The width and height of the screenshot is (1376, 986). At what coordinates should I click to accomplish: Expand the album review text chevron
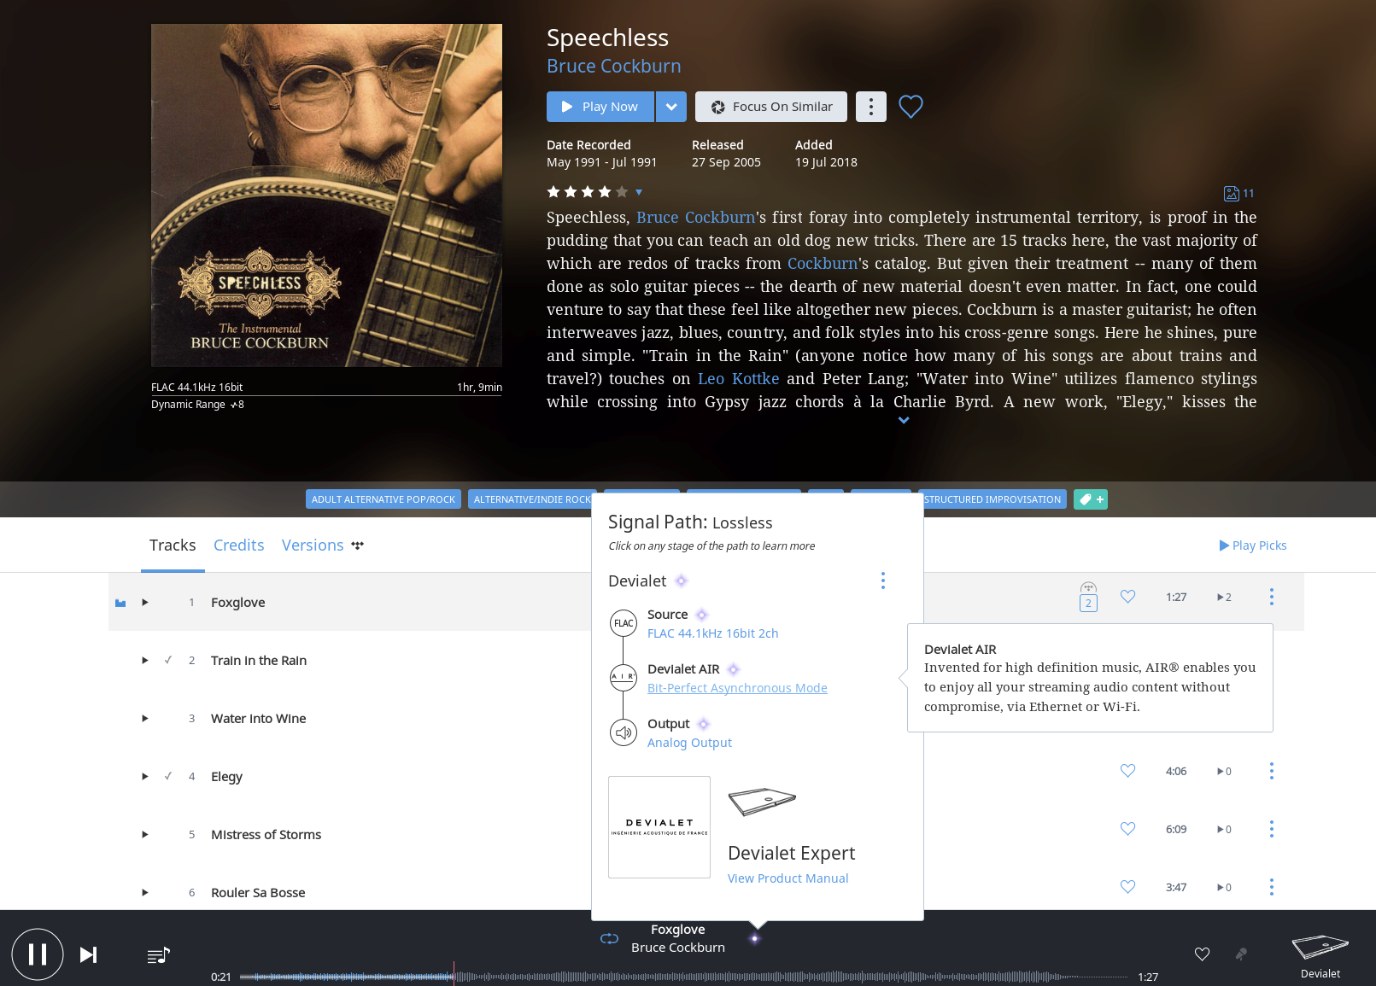coord(903,420)
